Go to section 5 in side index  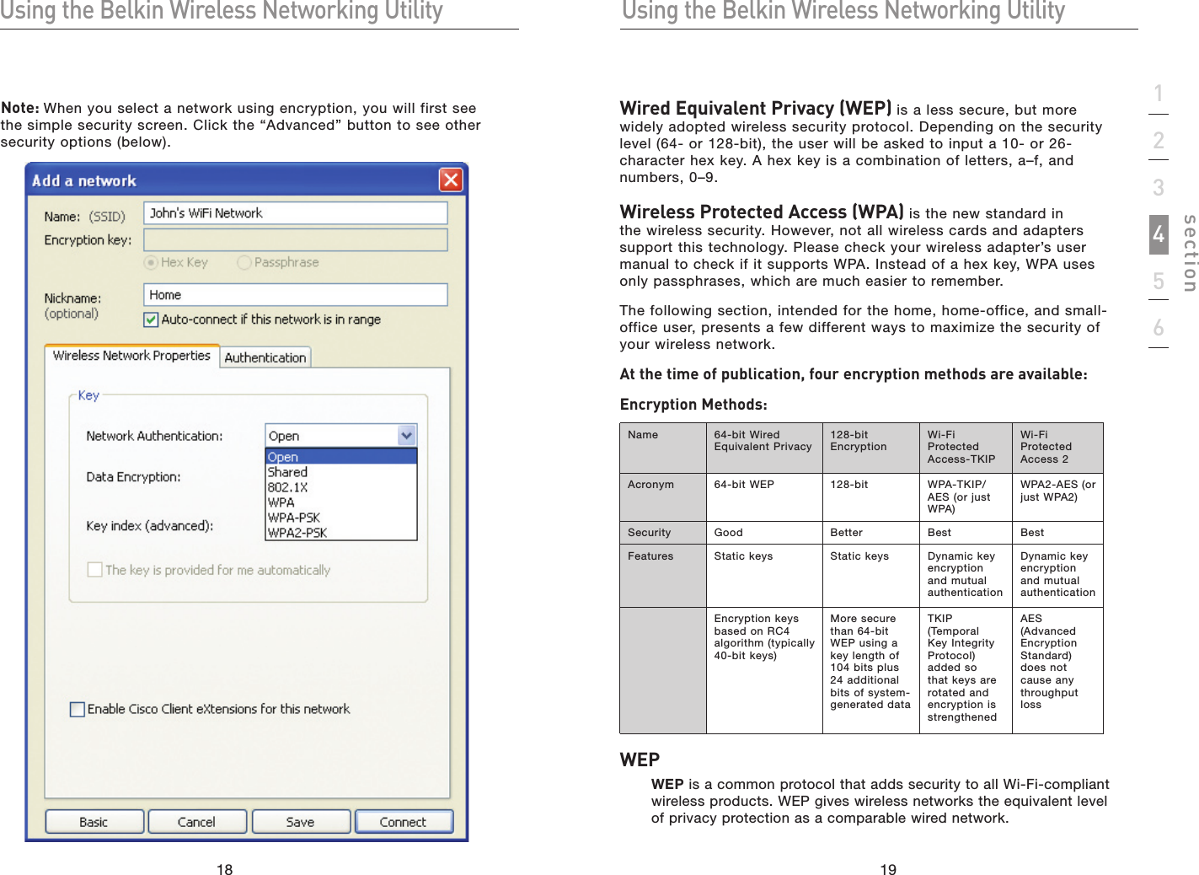tap(1159, 281)
